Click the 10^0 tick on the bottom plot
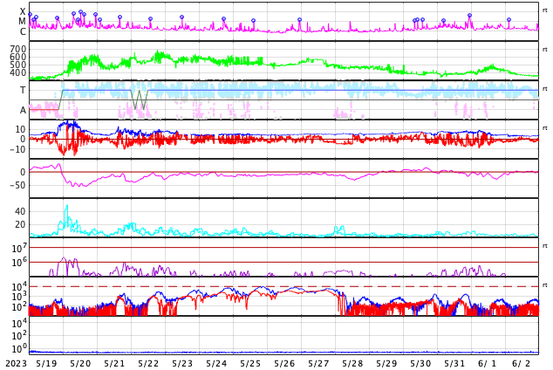The width and height of the screenshot is (553, 370). point(19,349)
